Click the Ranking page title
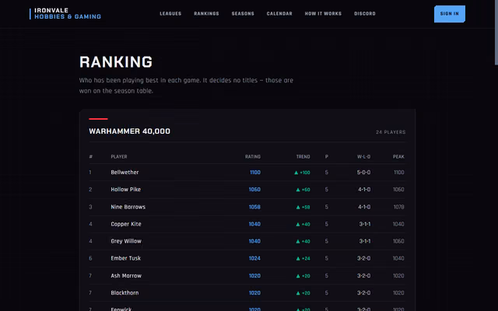498x311 pixels. point(116,62)
